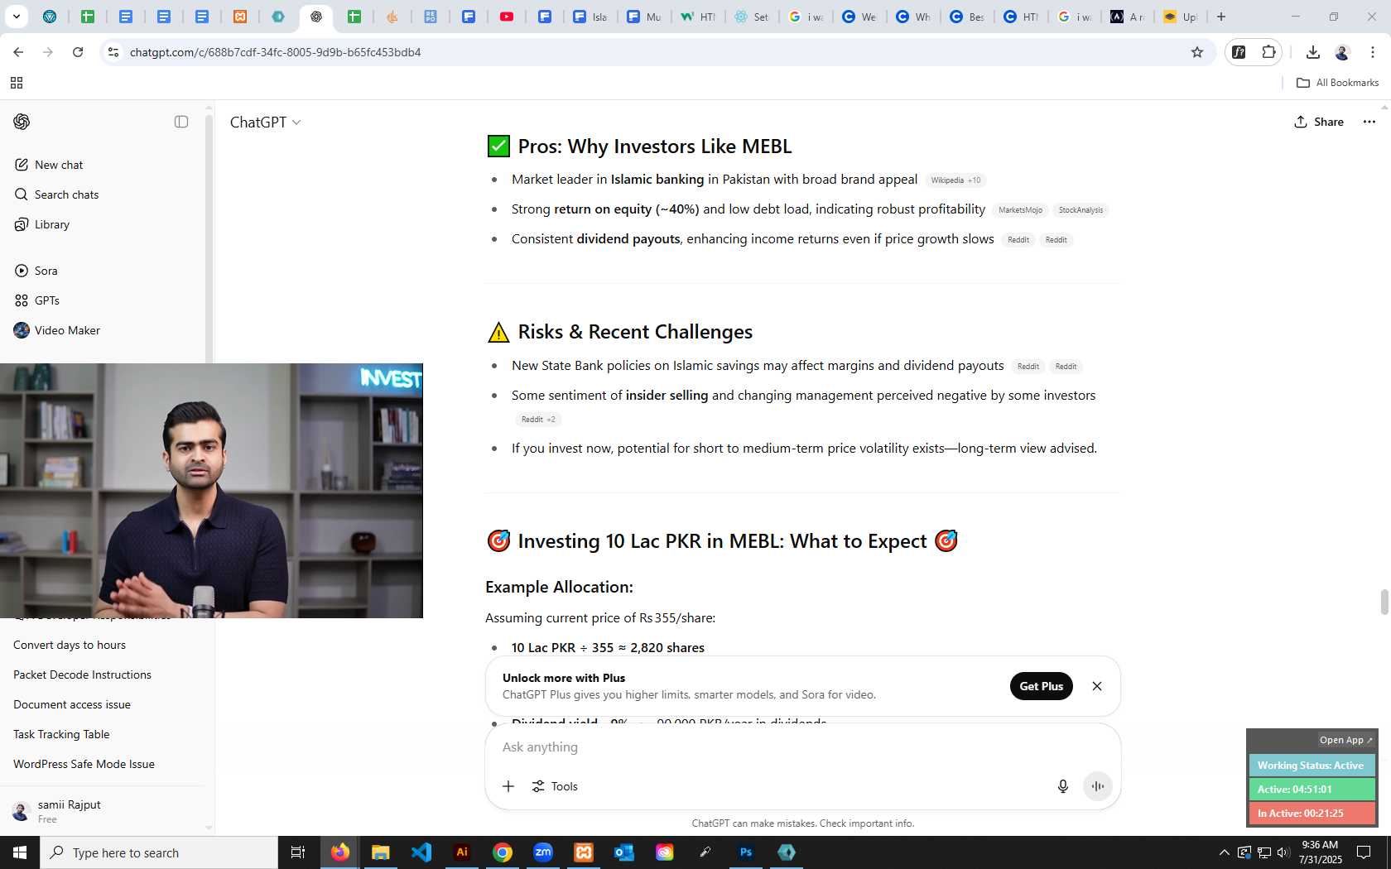Screen dimensions: 1391x869
Task: Open Chrome profile avatar
Action: tap(1342, 52)
